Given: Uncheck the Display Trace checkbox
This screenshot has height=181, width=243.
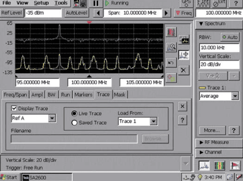Looking at the screenshot, I should click(14, 108).
